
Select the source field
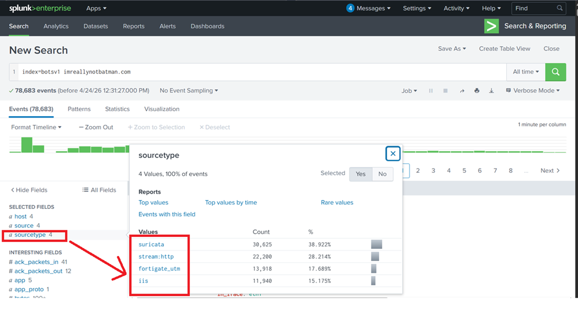pyautogui.click(x=24, y=226)
